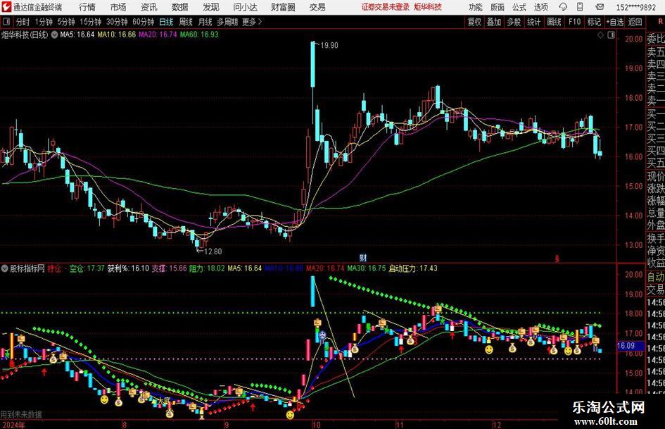The height and width of the screenshot is (429, 665).
Task: Click the 复权 toolbar button
Action: [474, 22]
